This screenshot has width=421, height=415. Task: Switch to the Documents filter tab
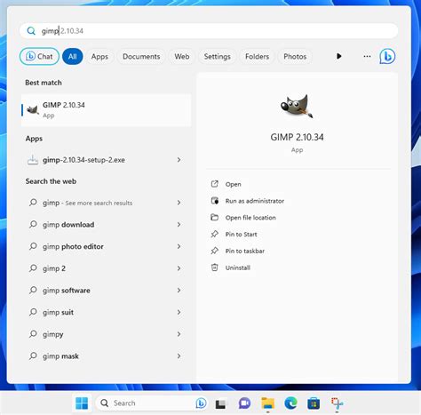click(141, 56)
